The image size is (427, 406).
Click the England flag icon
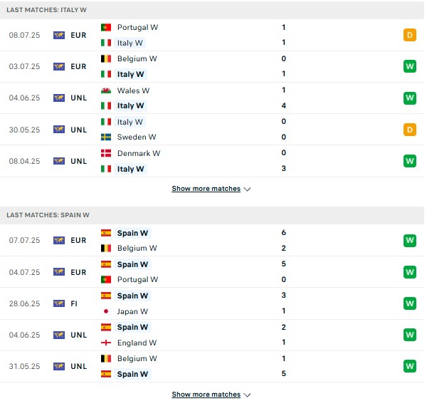click(x=105, y=343)
